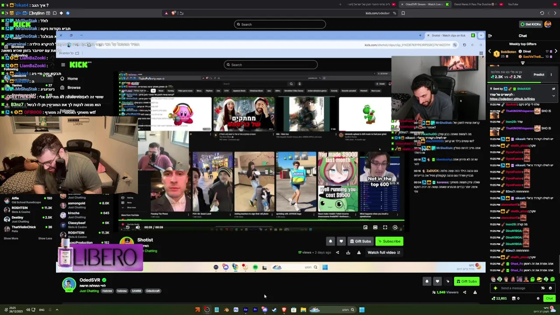Click Show More in recommended channels list

tap(11, 238)
